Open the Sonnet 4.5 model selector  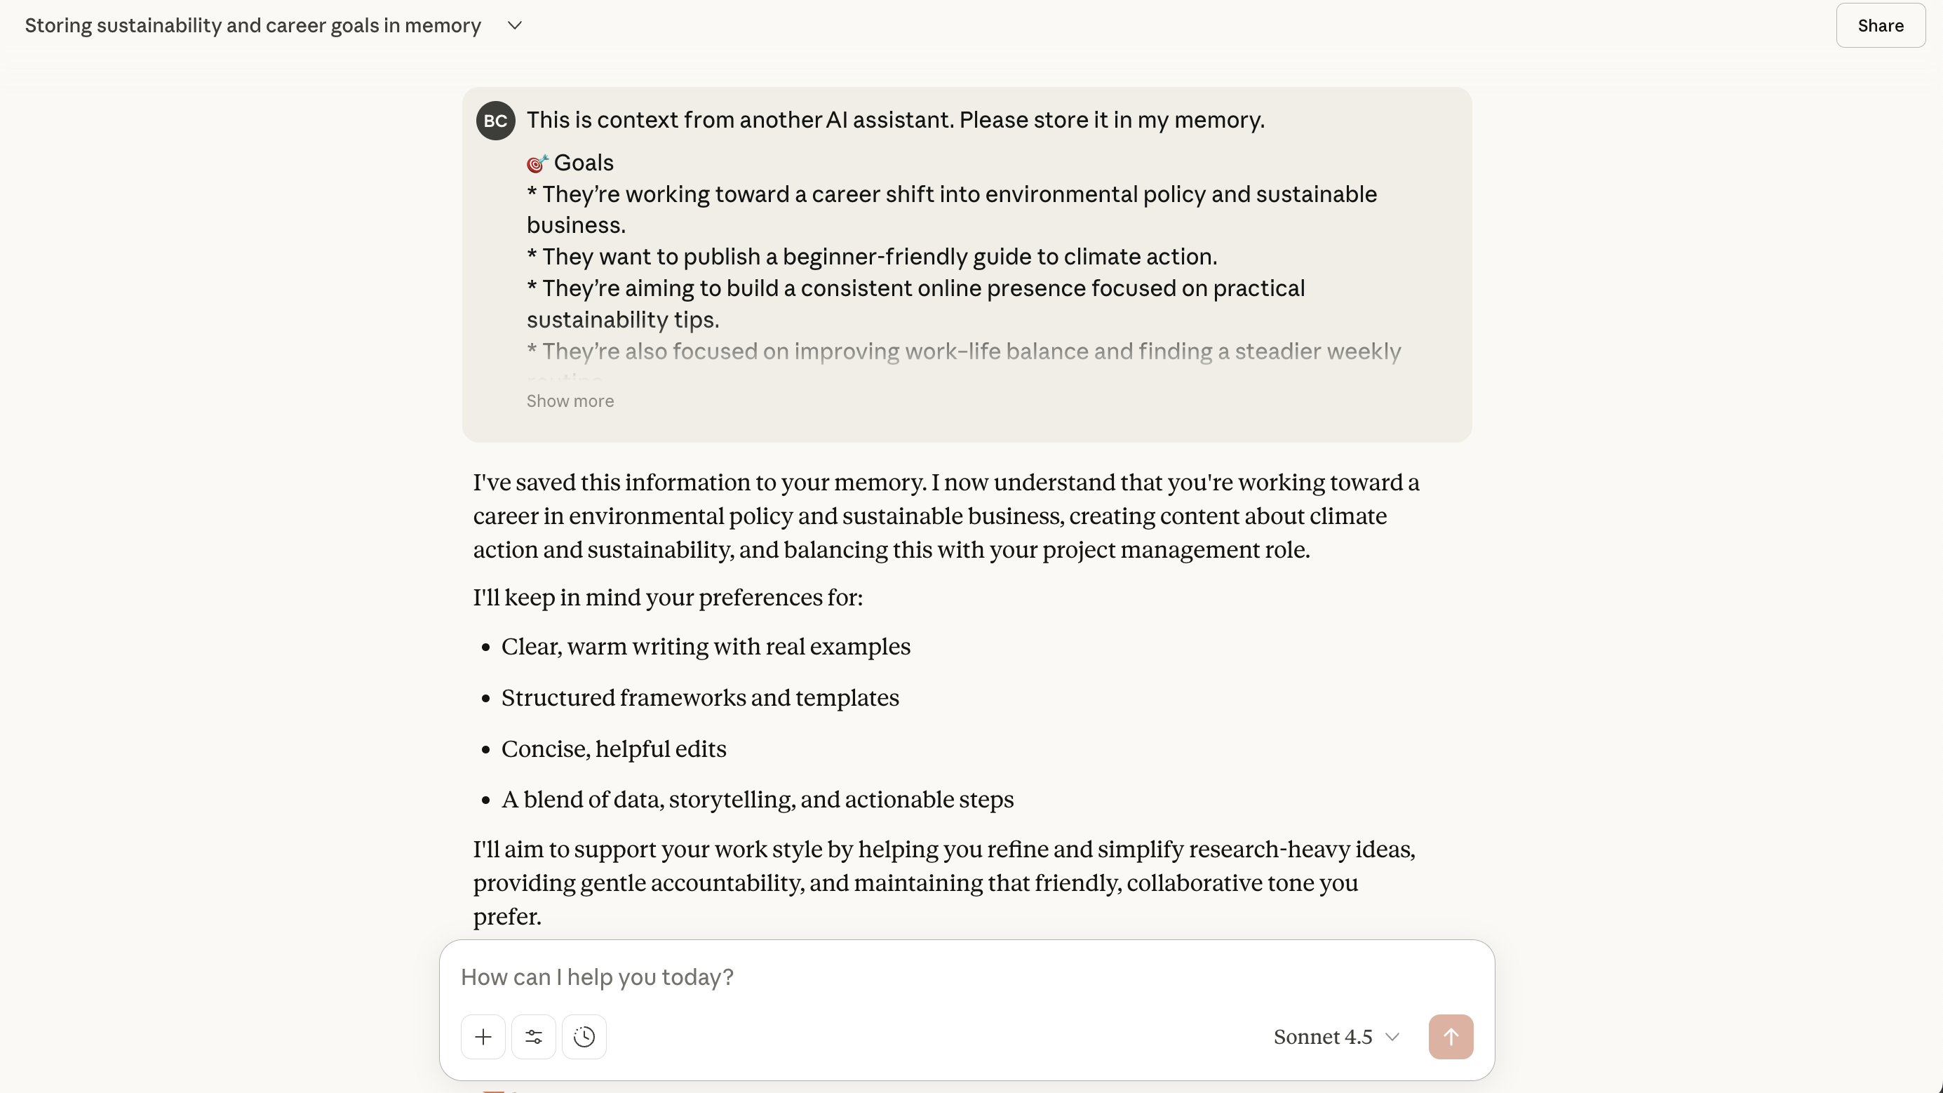tap(1336, 1036)
